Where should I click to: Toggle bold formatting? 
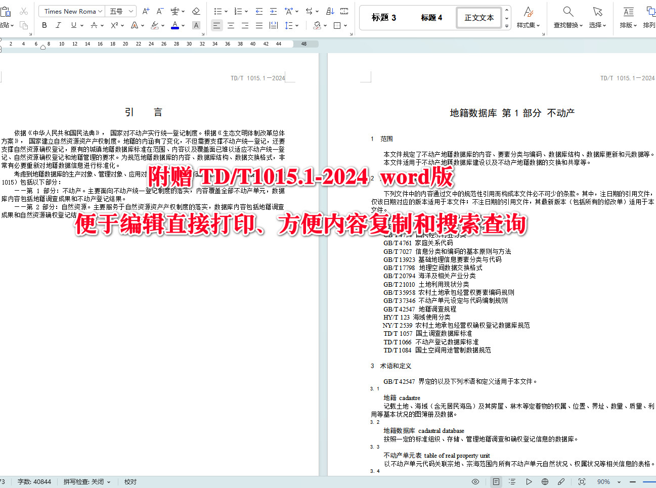[45, 25]
